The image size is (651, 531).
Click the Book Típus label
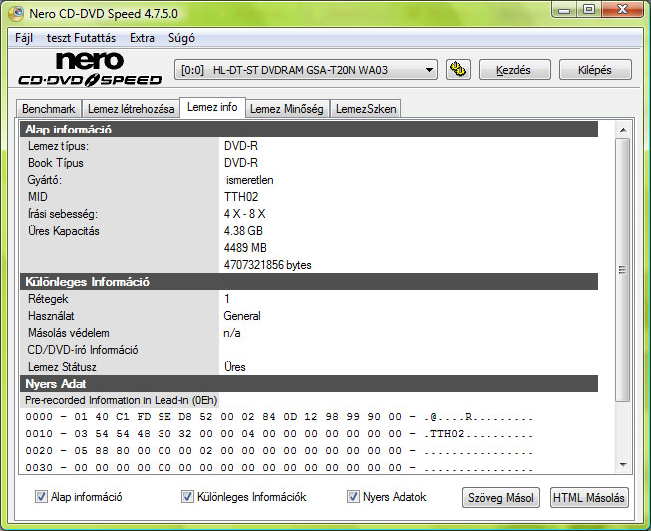point(56,163)
